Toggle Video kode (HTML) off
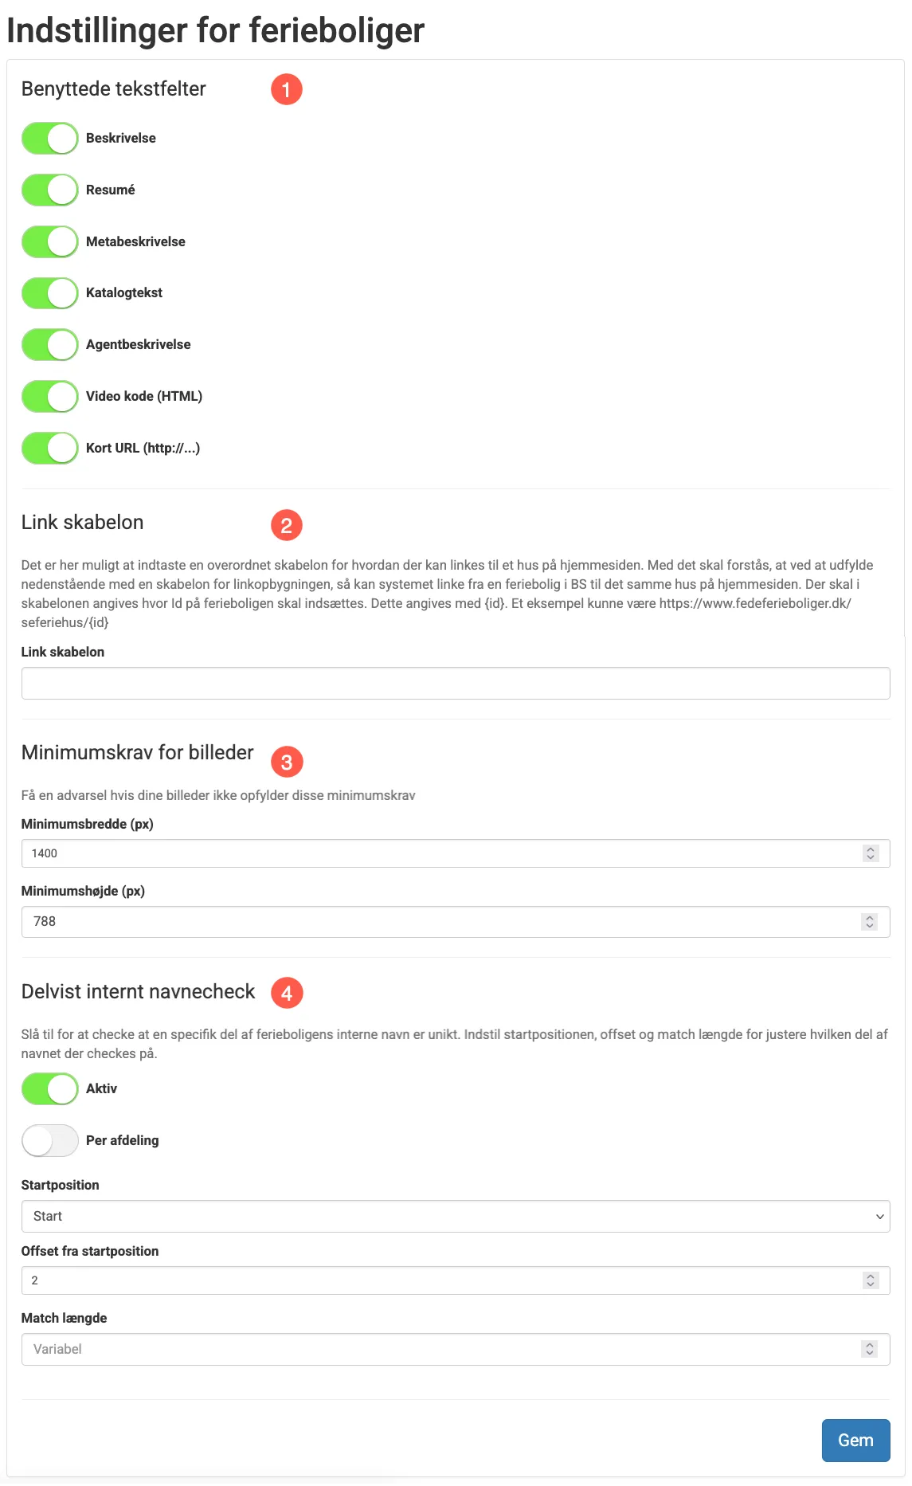This screenshot has width=912, height=1486. [x=49, y=396]
